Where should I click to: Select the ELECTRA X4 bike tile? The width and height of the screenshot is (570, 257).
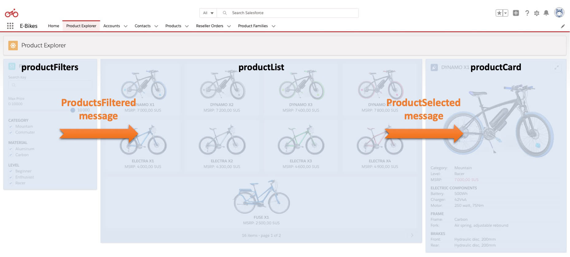click(380, 145)
